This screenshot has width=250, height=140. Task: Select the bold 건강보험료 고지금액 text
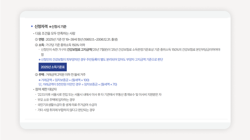tap(79, 50)
